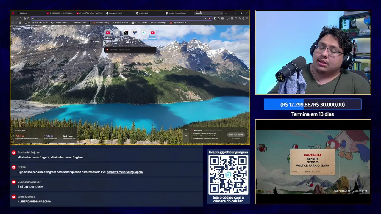Screen dimensions: 381x214
Task: Toggle the browser sidebar panel icon
Action: 232,18
